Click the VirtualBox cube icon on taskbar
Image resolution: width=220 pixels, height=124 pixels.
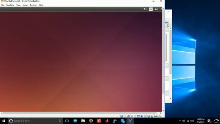click(130, 121)
